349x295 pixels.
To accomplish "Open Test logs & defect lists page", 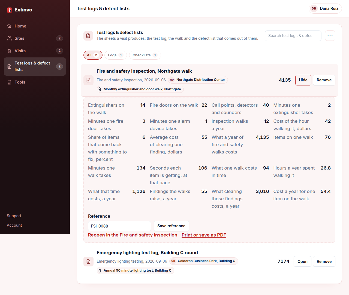I will click(x=35, y=66).
